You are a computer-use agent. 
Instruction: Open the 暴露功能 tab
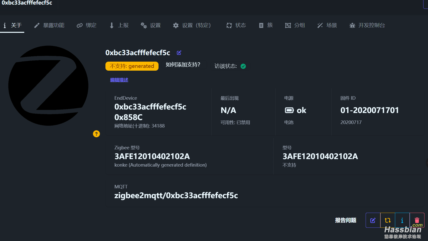click(49, 25)
